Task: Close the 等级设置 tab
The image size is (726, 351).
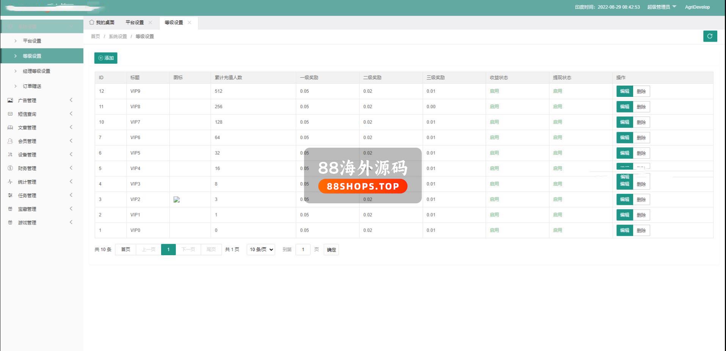Action: point(190,22)
